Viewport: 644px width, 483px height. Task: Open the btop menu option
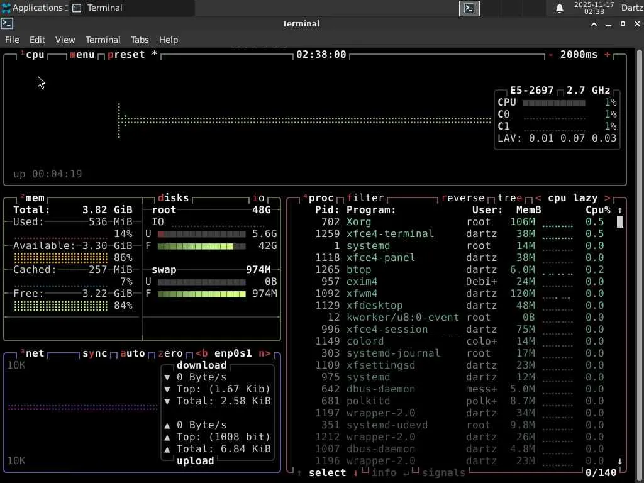click(x=82, y=55)
